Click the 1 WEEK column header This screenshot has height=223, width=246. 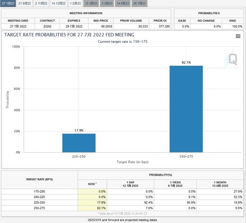(x=175, y=184)
